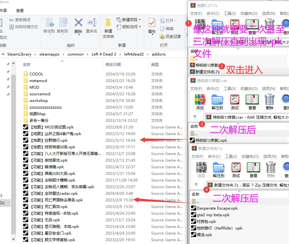Select the workshop folder in file list
289x244 pixels.
pyautogui.click(x=38, y=101)
